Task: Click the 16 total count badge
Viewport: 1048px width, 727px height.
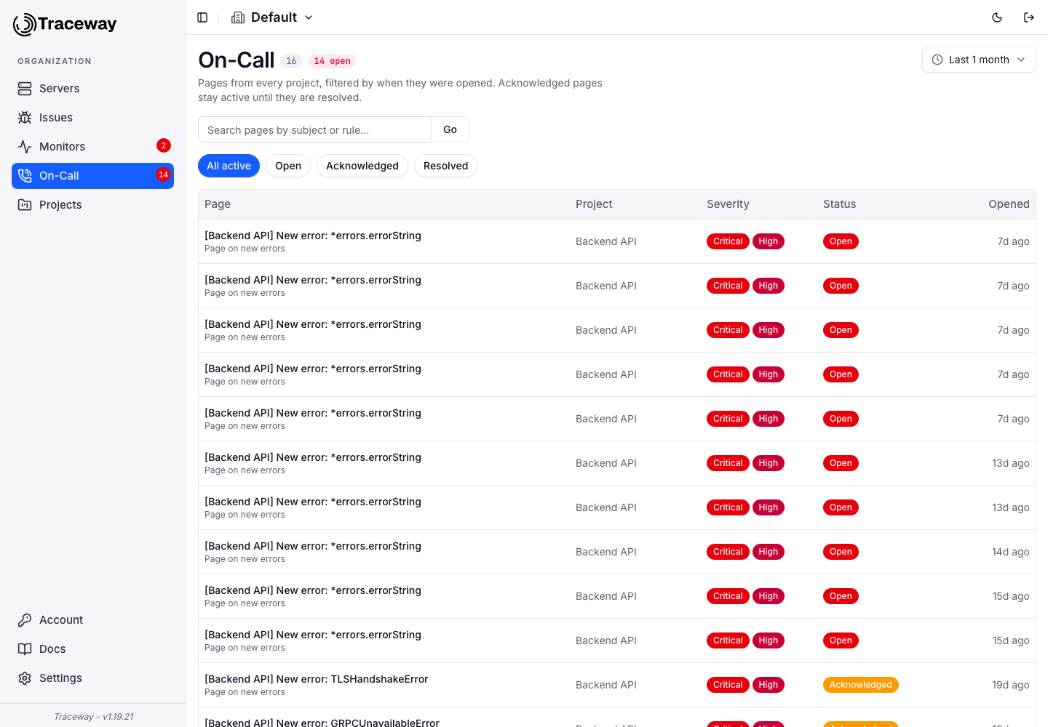Action: (291, 61)
